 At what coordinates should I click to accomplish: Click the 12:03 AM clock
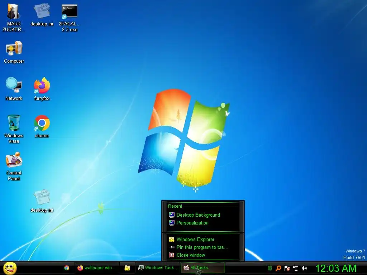click(336, 268)
